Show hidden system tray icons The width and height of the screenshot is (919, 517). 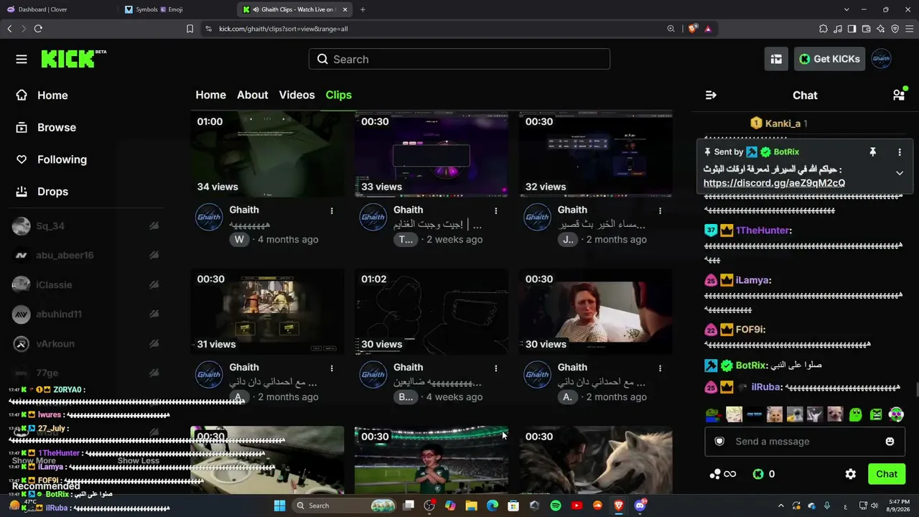click(781, 506)
